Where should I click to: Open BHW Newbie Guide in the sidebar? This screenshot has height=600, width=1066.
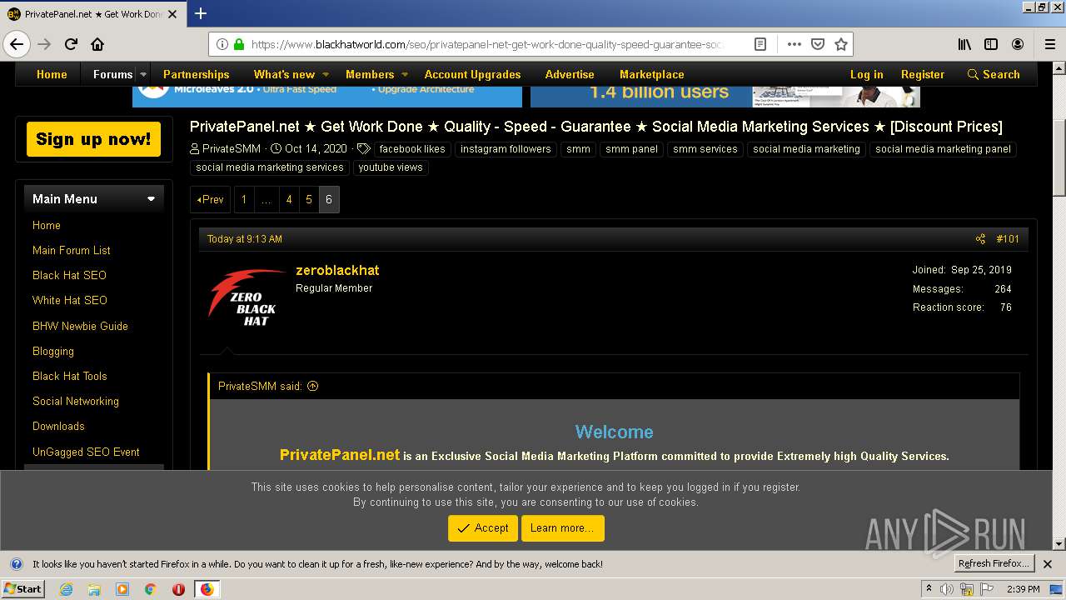(x=80, y=326)
